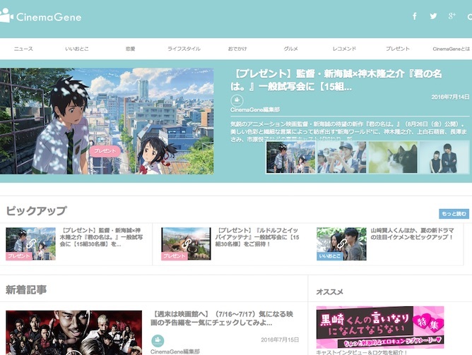Click CinemaGene編集部 avatar in featured banner
This screenshot has width=472, height=355.
tap(237, 100)
